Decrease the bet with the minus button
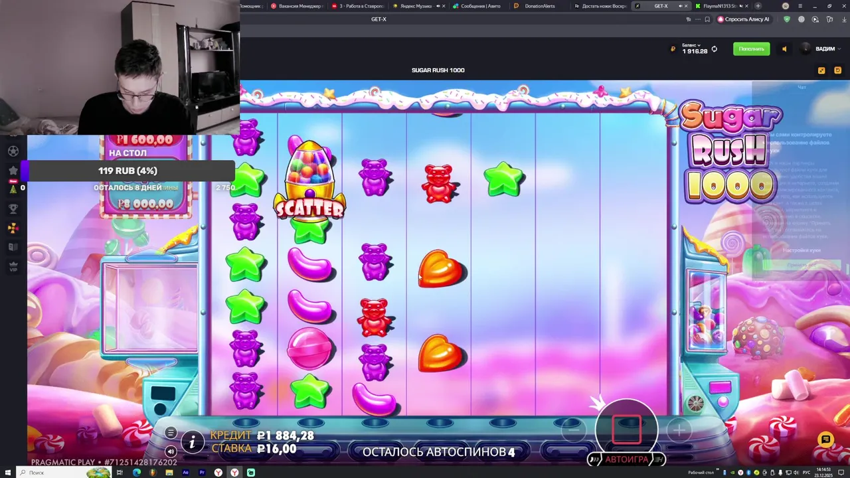The height and width of the screenshot is (478, 850). click(574, 430)
